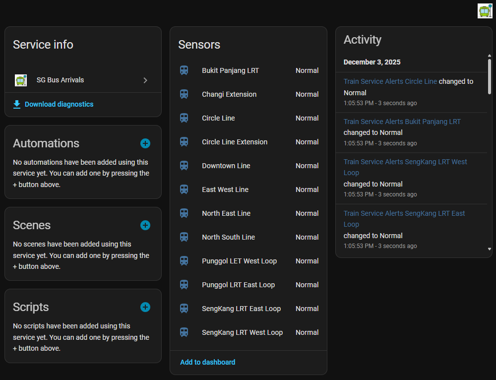Click the train icon beside Bukit Panjang LRT
This screenshot has width=496, height=380.
[x=184, y=70]
